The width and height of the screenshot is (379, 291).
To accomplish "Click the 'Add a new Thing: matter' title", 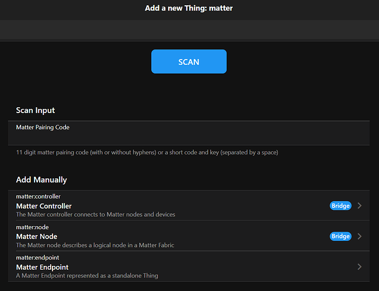I will click(189, 8).
